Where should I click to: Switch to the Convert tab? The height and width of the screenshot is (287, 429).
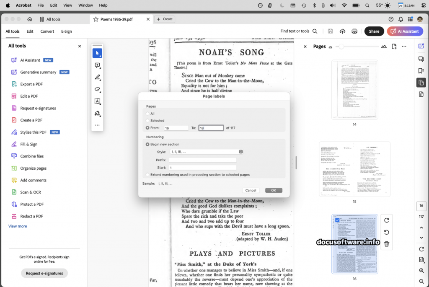47,31
